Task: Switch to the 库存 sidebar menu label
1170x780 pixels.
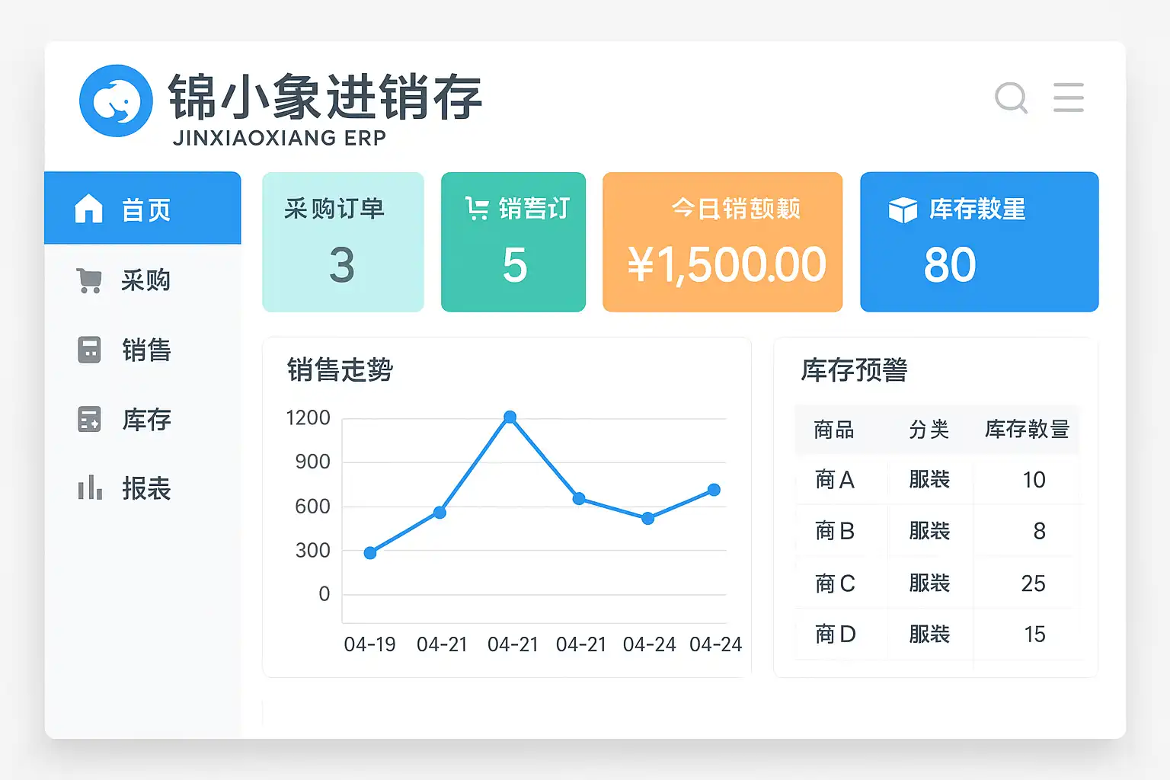Action: click(x=146, y=420)
